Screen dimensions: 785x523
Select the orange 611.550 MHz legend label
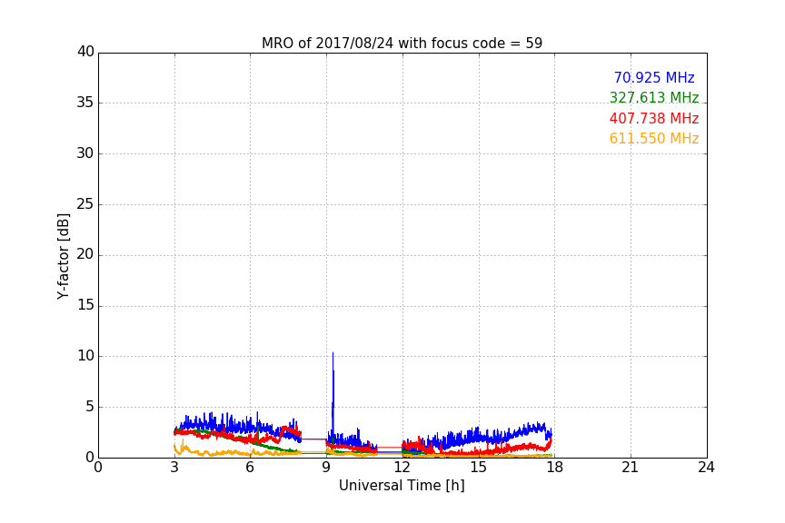654,138
